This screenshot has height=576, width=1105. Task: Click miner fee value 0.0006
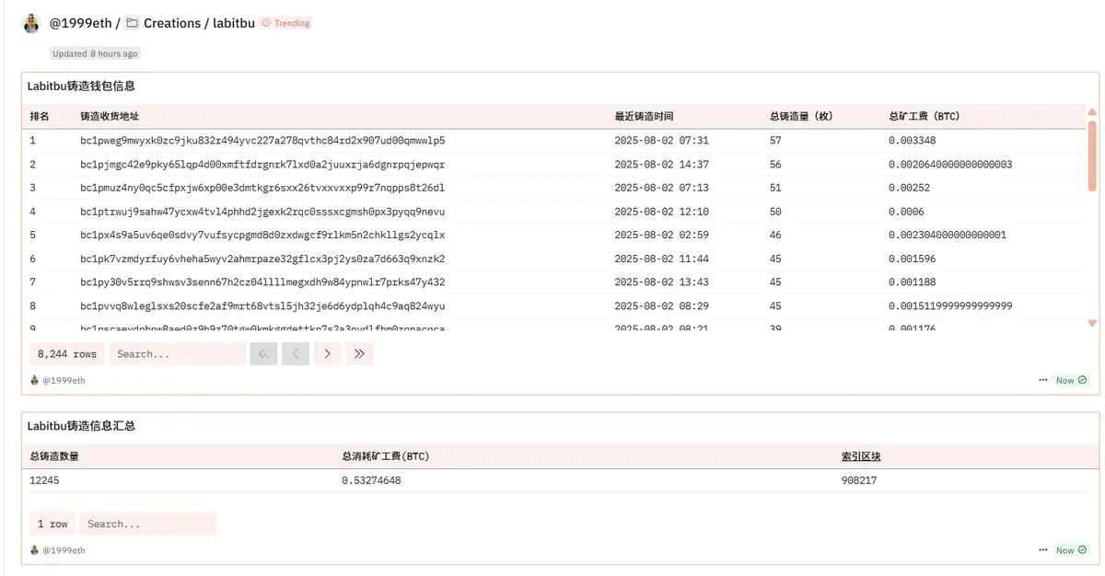pos(906,212)
